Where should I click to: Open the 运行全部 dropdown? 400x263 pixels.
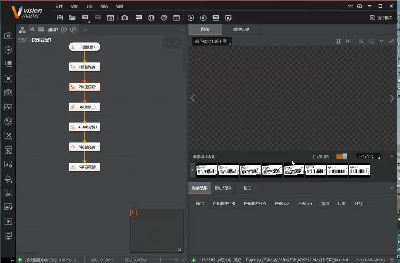click(x=368, y=156)
